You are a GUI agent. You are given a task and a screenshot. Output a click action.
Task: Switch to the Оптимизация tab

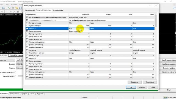58,10
